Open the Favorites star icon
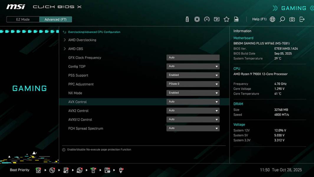 226,19
